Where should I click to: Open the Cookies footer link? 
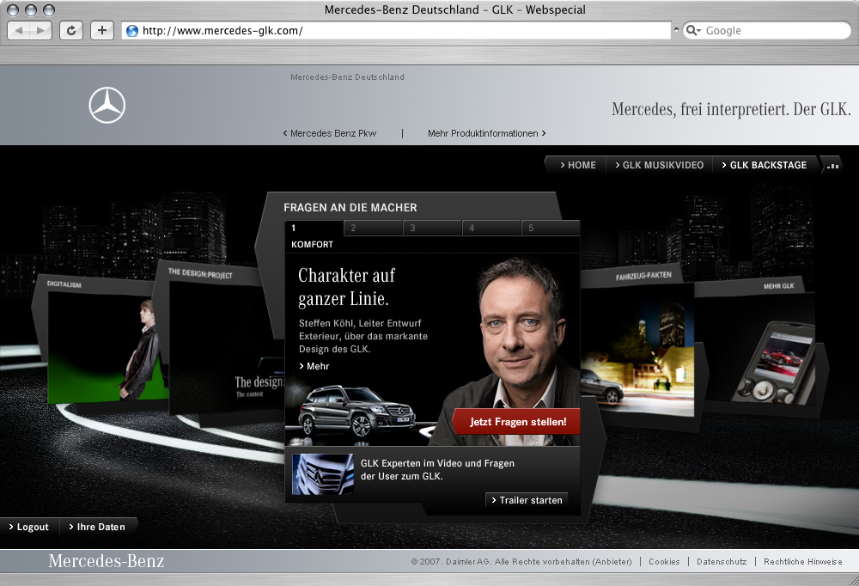click(664, 562)
